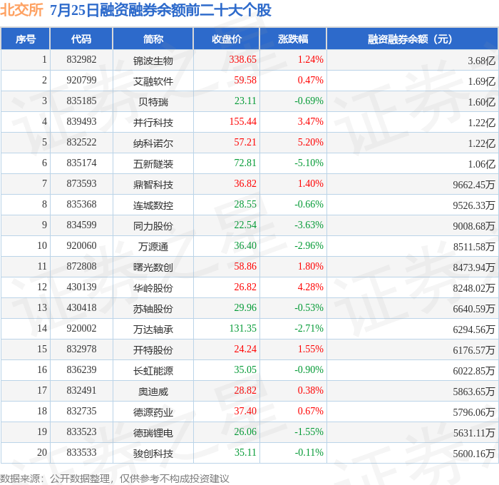Image resolution: width=499 pixels, height=485 pixels.
Task: Click closing price 23.11
Action: coord(245,101)
